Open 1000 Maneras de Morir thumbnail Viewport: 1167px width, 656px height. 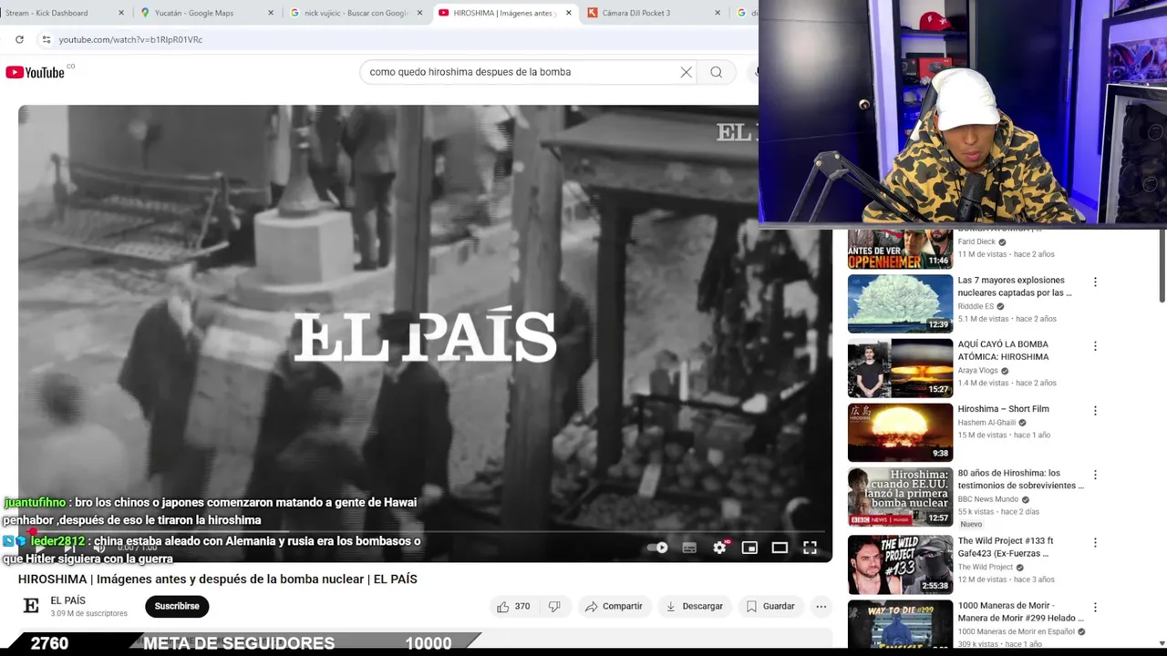pyautogui.click(x=900, y=624)
